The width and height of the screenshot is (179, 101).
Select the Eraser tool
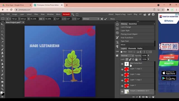coord(2,57)
